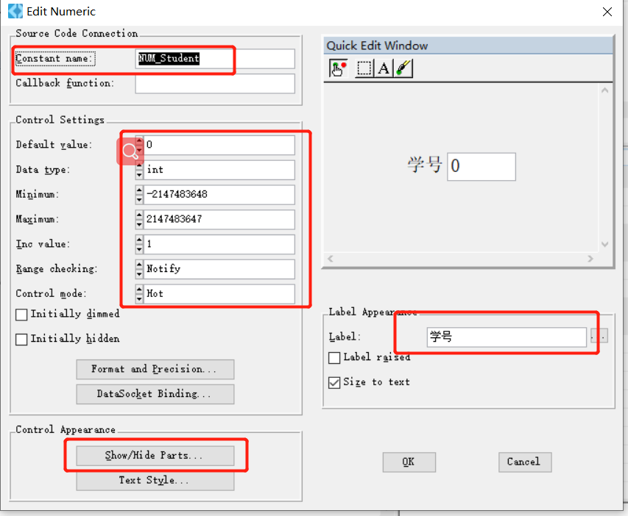Increment Inc value with the up stepper

(138, 241)
